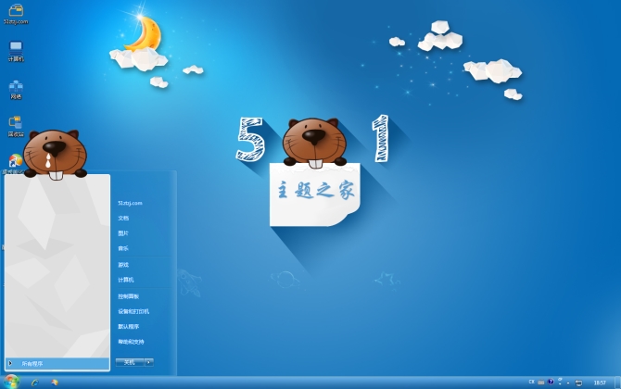
Task: Launch Internet Explorer from the taskbar
Action: [x=35, y=382]
